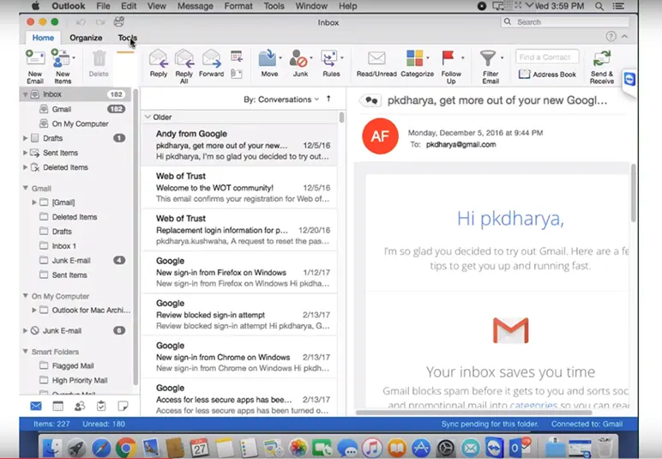Expand the Sent Items folder
The image size is (662, 459).
pyautogui.click(x=26, y=153)
